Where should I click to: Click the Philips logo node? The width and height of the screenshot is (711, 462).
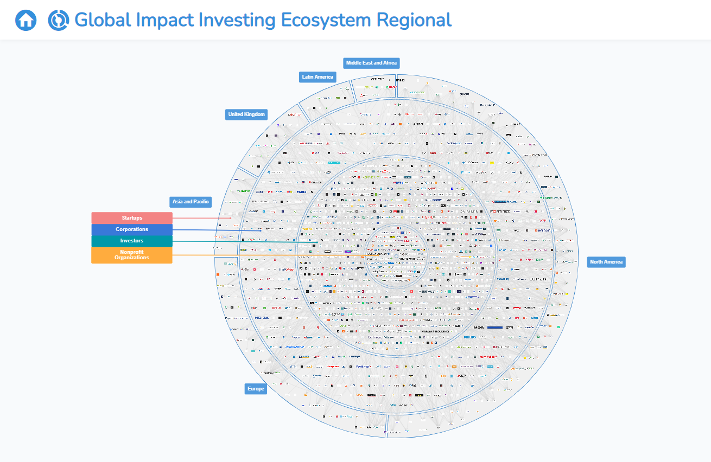(x=469, y=337)
